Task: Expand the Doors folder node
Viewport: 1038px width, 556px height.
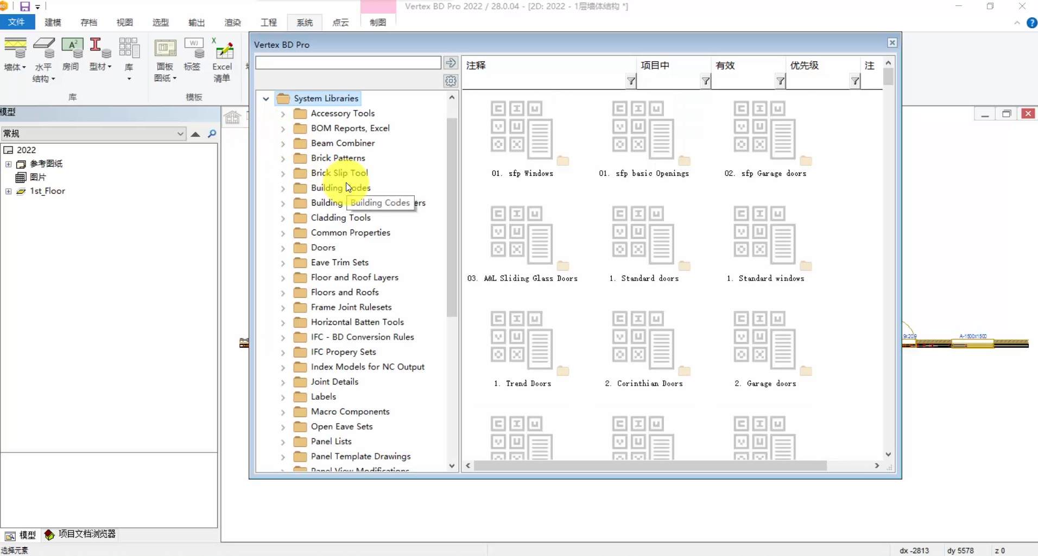Action: (283, 248)
